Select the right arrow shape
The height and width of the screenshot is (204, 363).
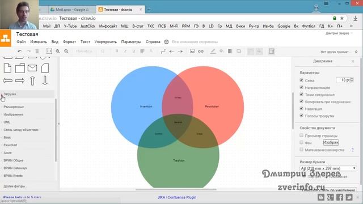(x=20, y=80)
